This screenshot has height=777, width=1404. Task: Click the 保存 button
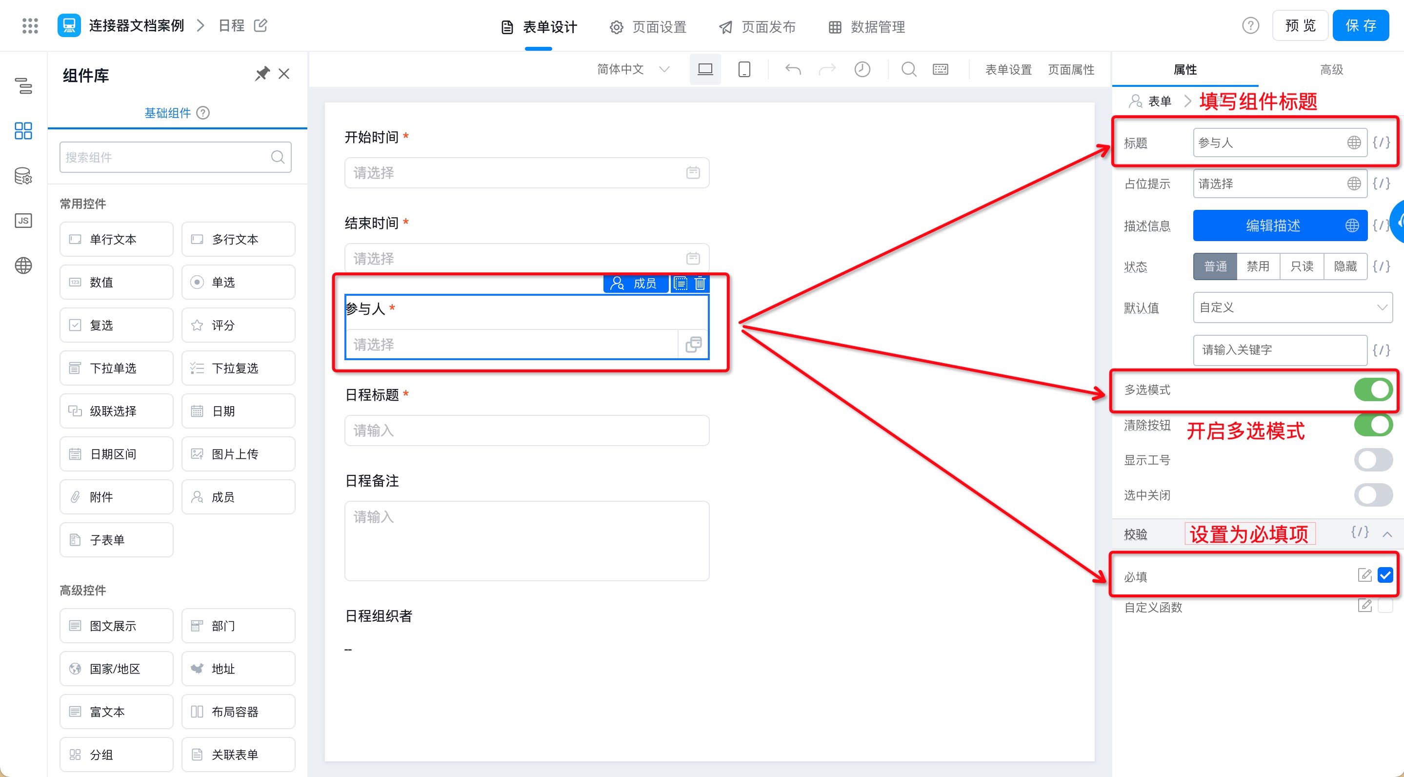[x=1361, y=26]
